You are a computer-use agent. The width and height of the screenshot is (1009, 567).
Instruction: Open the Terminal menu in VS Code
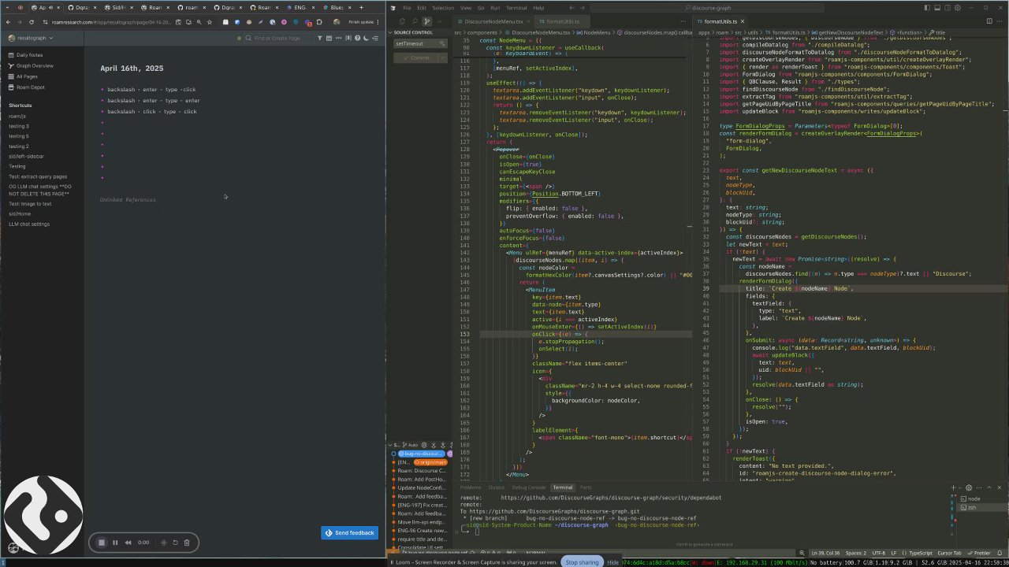coord(516,8)
